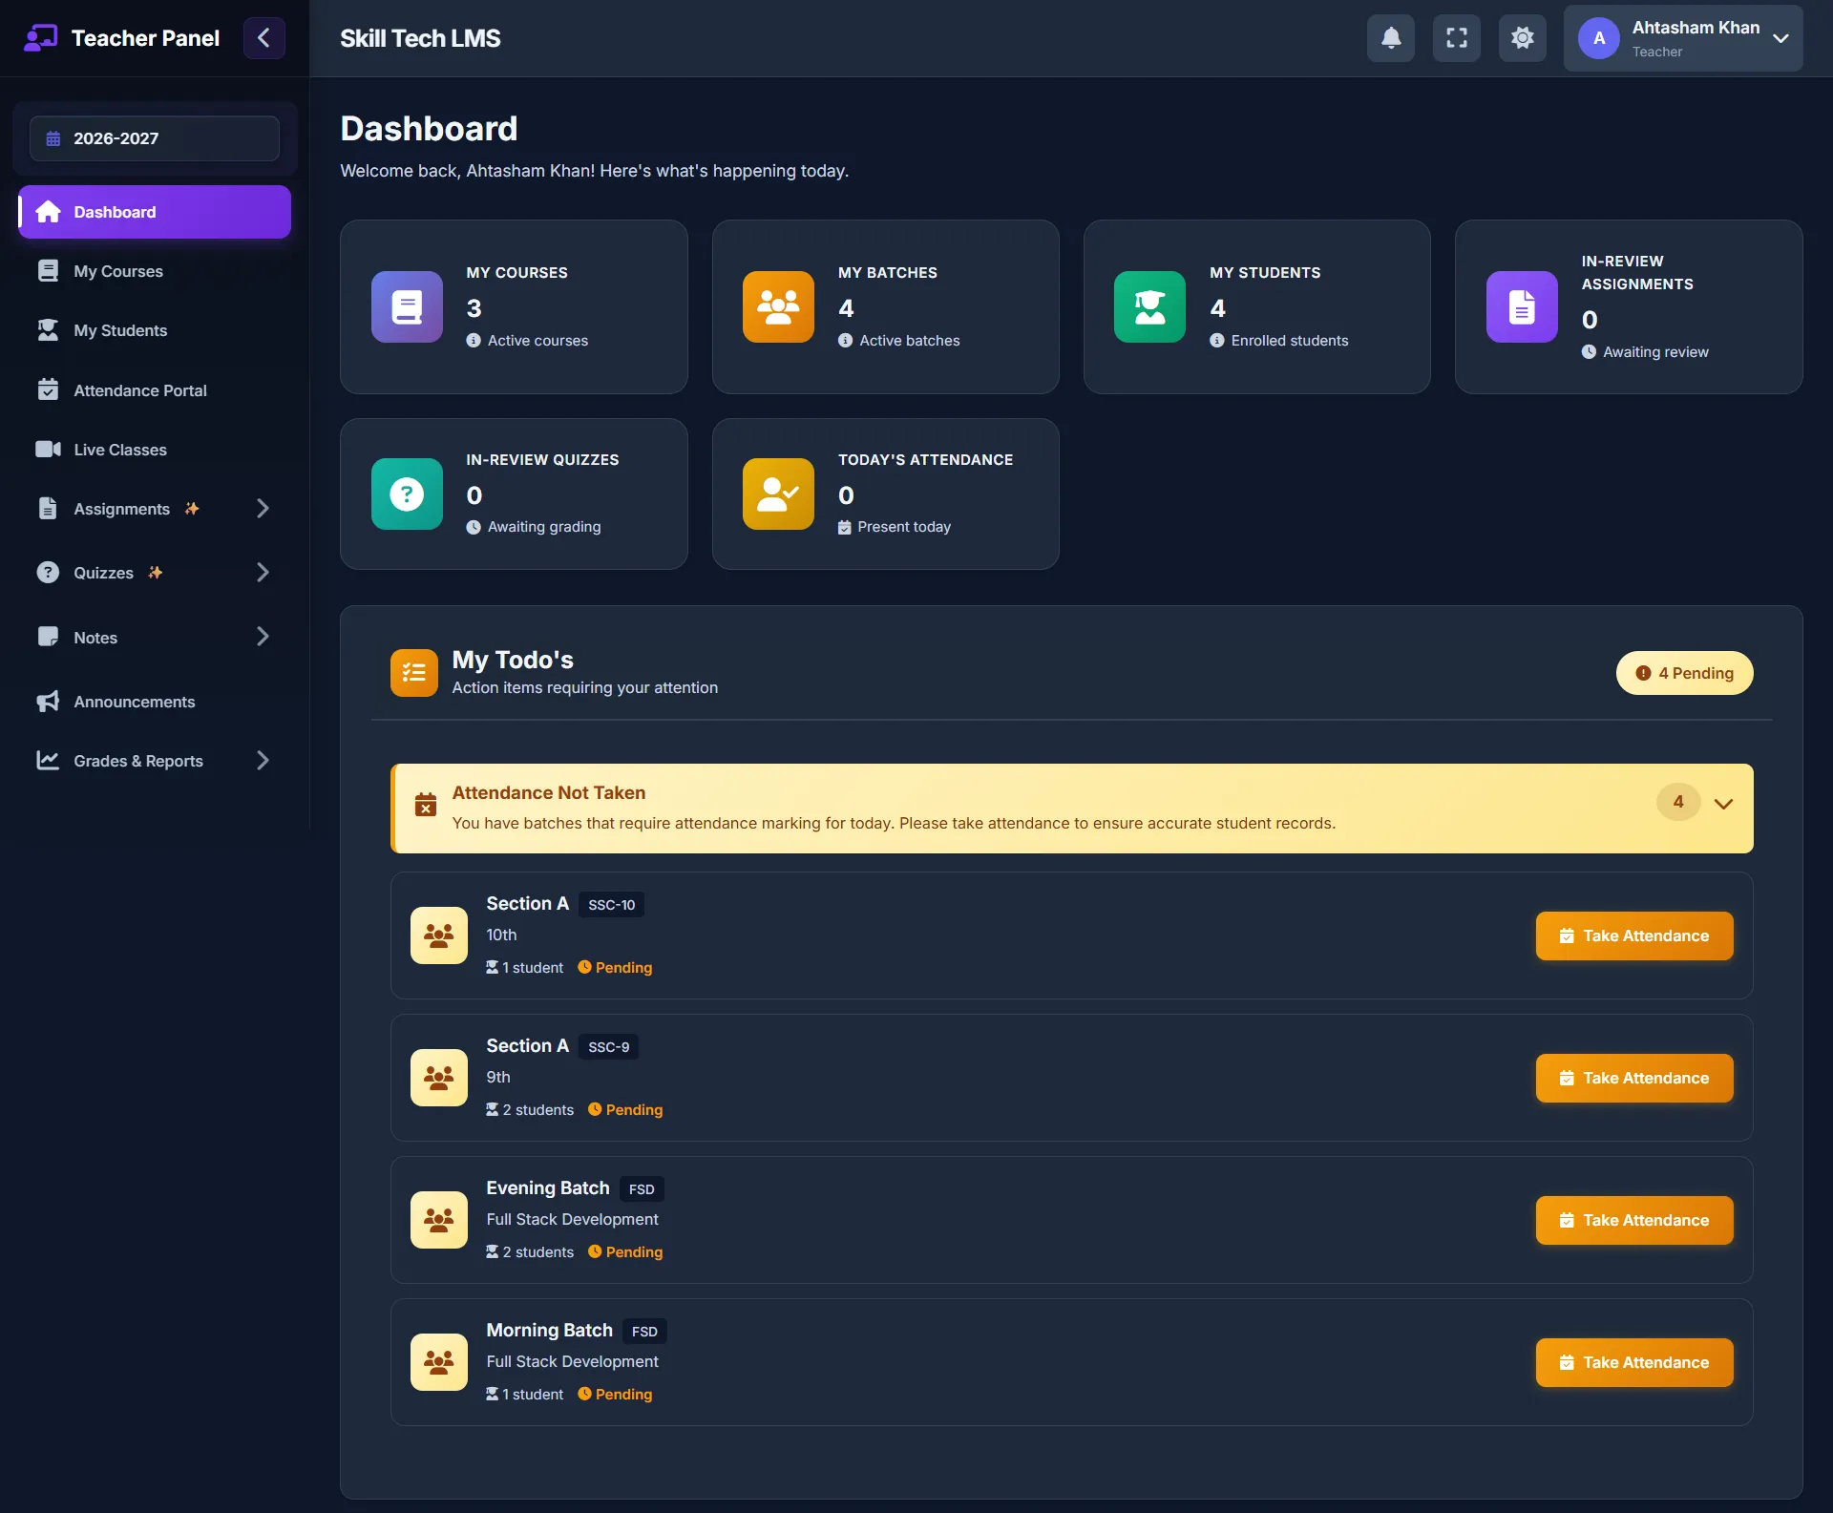This screenshot has height=1513, width=1833.
Task: Click In-Review Quizzes question mark icon
Action: pos(407,494)
